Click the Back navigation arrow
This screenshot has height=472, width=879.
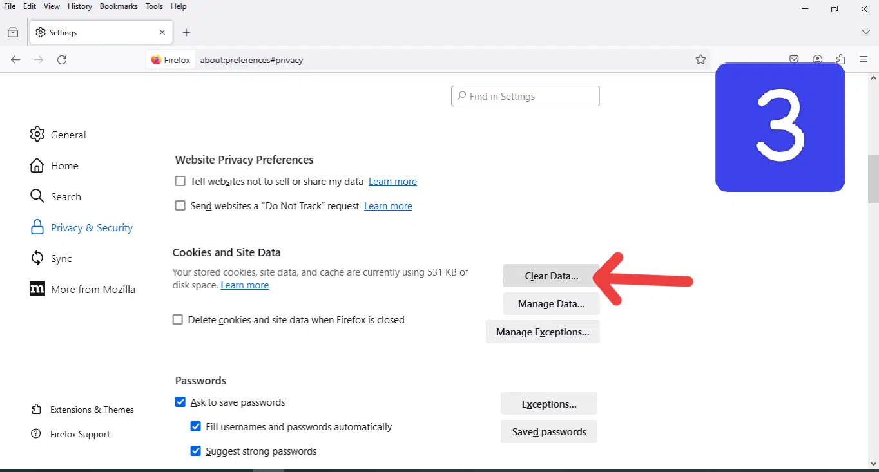pos(15,60)
